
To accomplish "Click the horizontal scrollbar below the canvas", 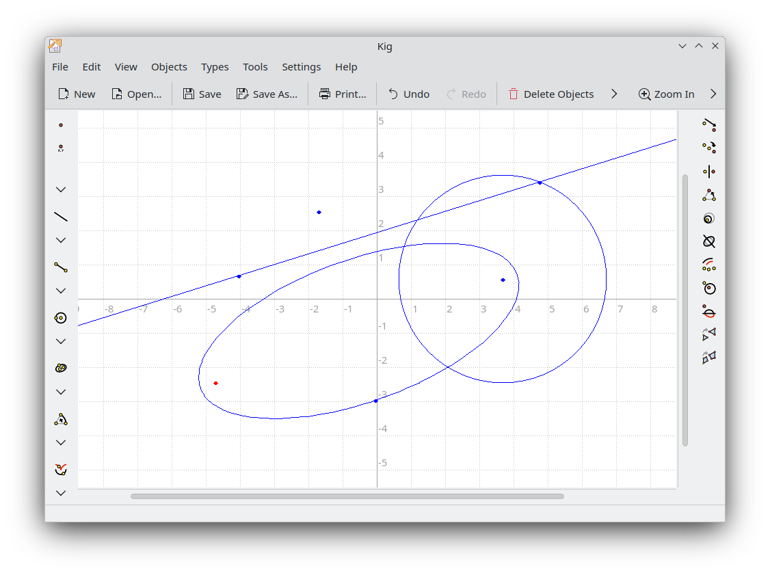I will click(347, 496).
